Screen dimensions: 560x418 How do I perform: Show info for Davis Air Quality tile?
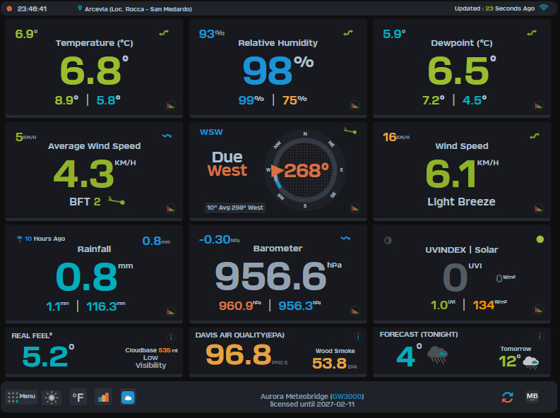[x=357, y=337]
